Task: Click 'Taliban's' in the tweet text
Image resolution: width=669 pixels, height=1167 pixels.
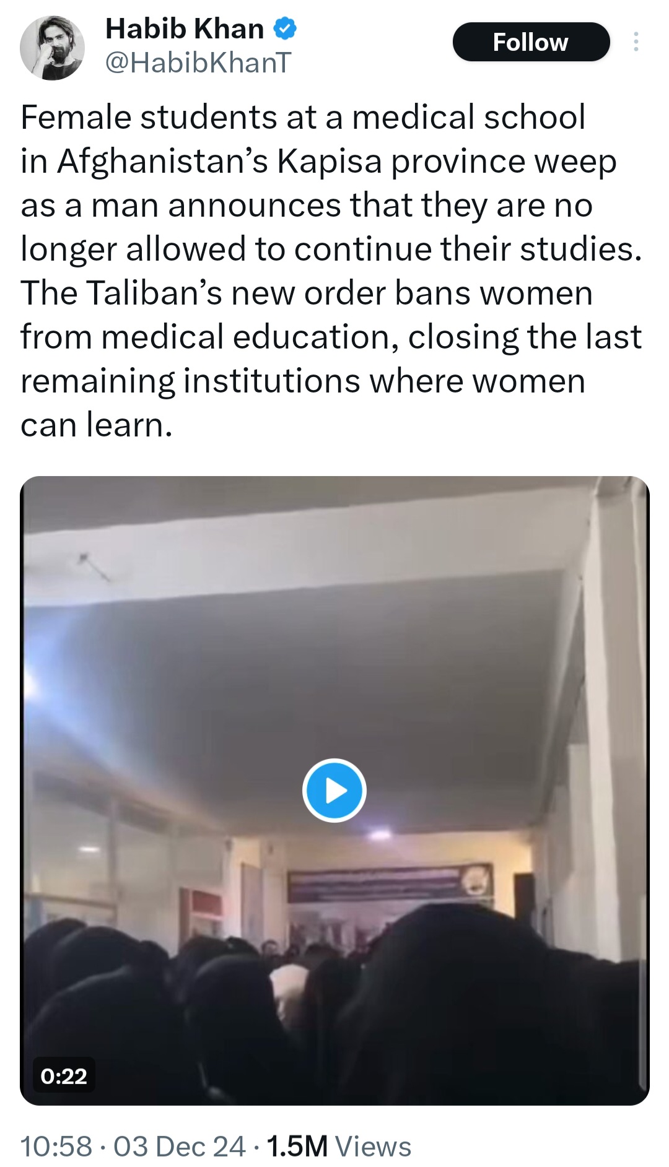Action: 154,293
